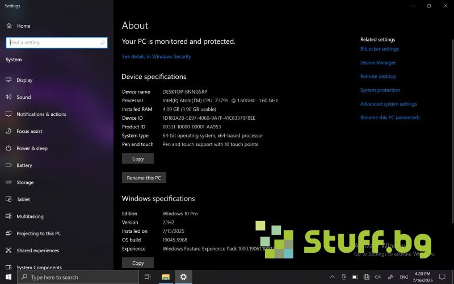Open Display settings in the sidebar

pos(24,80)
